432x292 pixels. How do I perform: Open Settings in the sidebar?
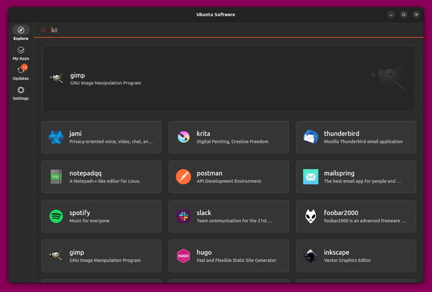click(21, 94)
